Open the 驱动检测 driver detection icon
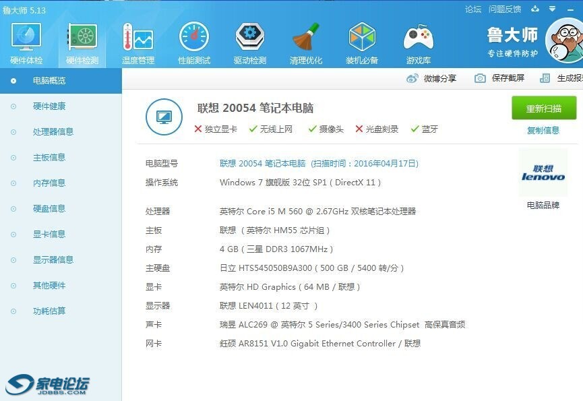Viewport: 583px width, 401px height. click(x=249, y=38)
